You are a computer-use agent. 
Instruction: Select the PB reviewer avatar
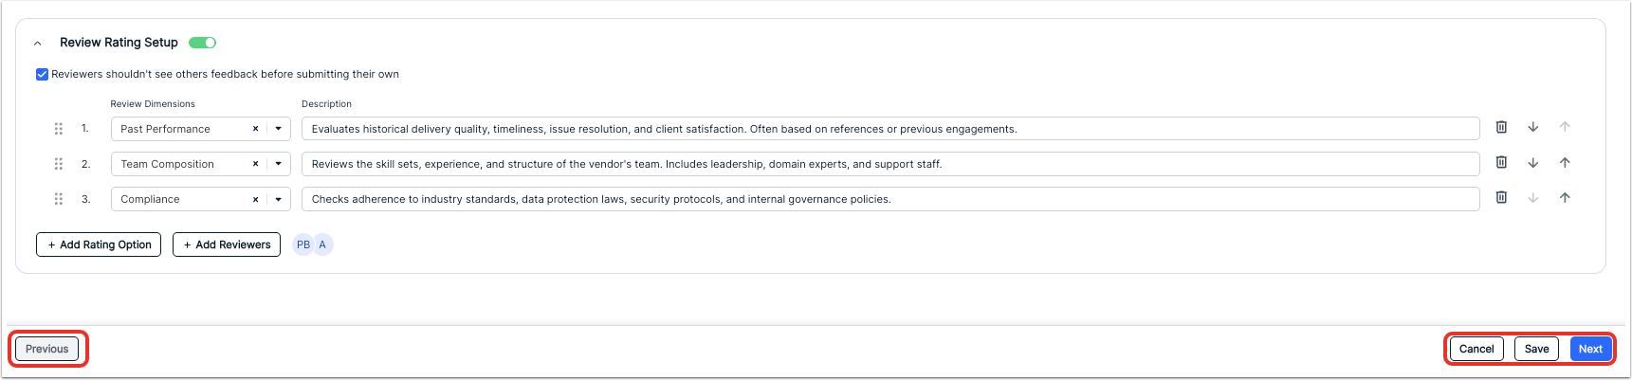pyautogui.click(x=303, y=244)
